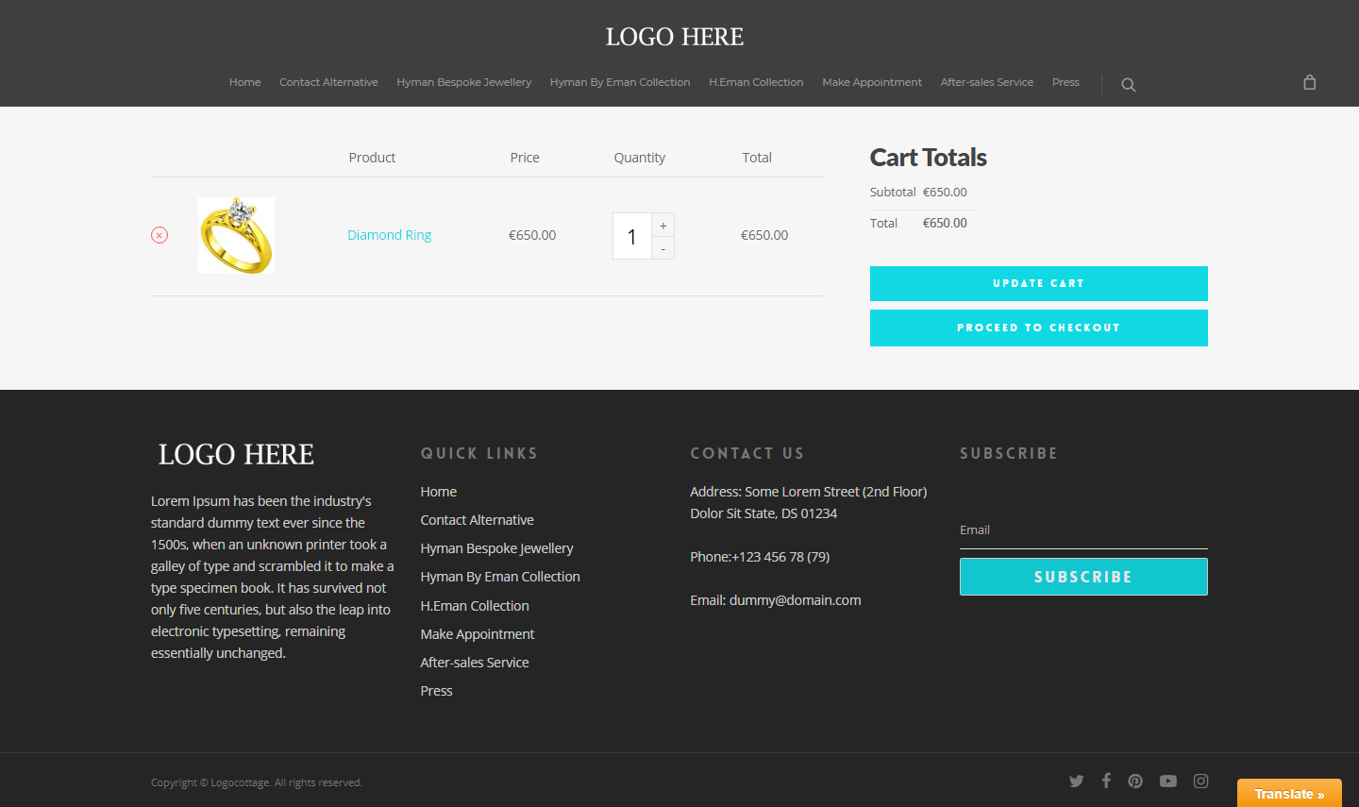Increase quantity with the plus button
This screenshot has height=807, width=1359.
(663, 226)
